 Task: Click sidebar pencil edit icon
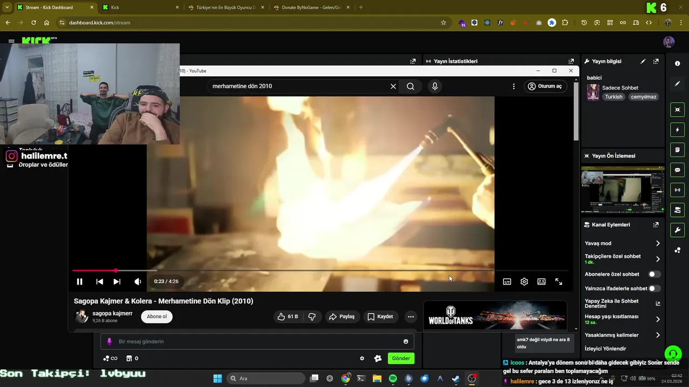point(677,84)
